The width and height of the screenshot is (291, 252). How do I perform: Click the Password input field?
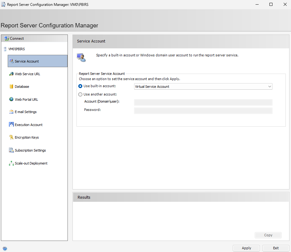pos(203,111)
